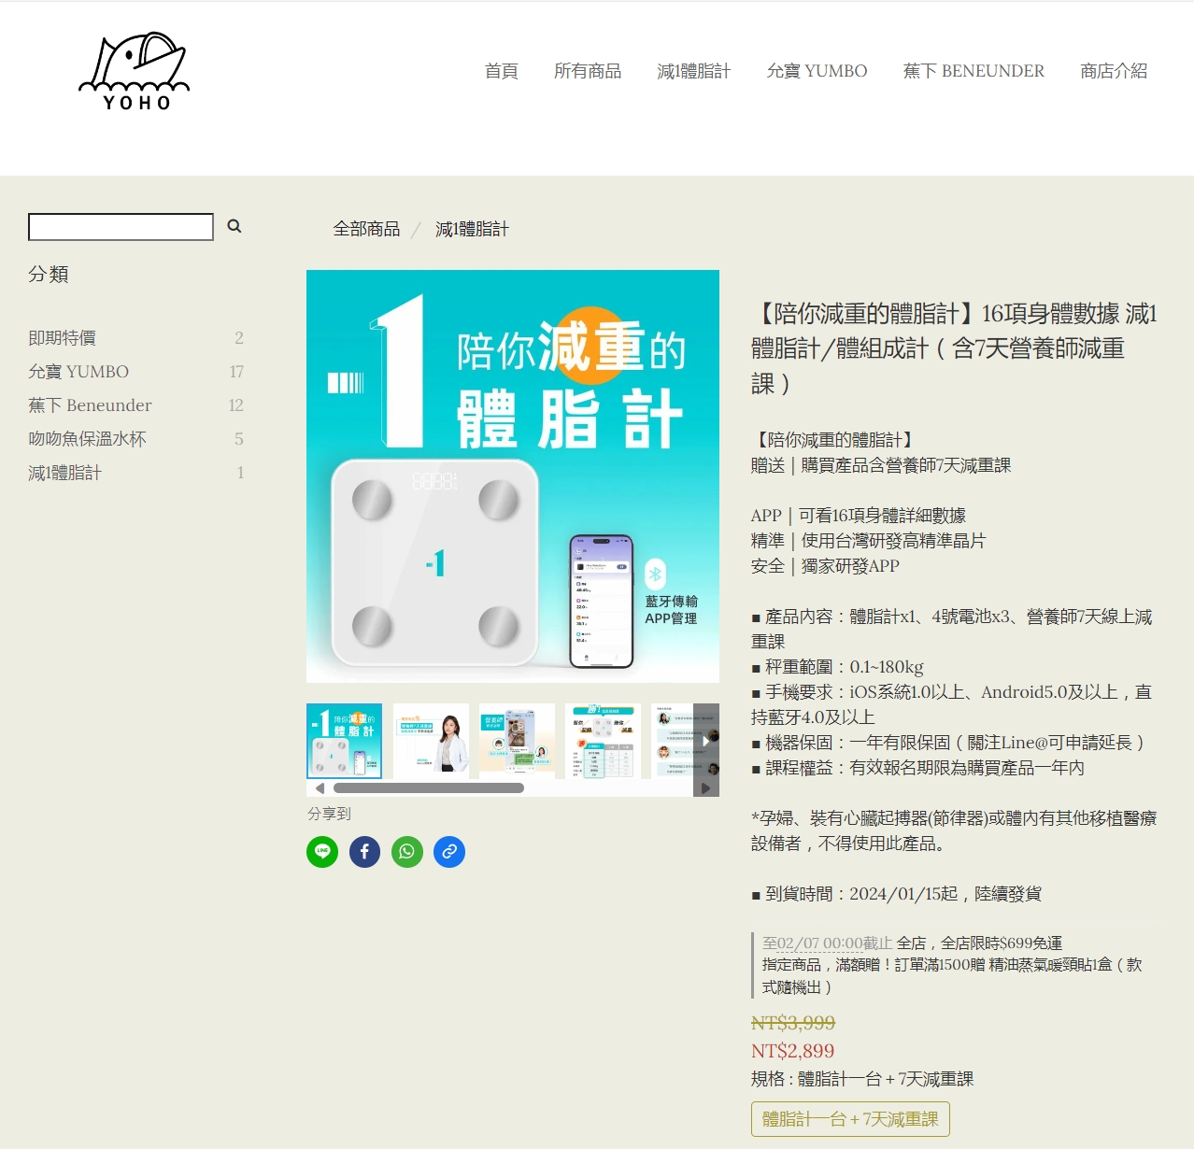The image size is (1194, 1149).
Task: Focus the sidebar search input box
Action: coord(121,227)
